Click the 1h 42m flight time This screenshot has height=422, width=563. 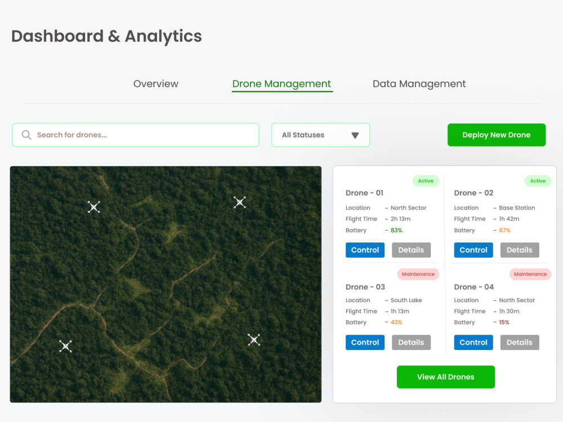[x=509, y=219]
